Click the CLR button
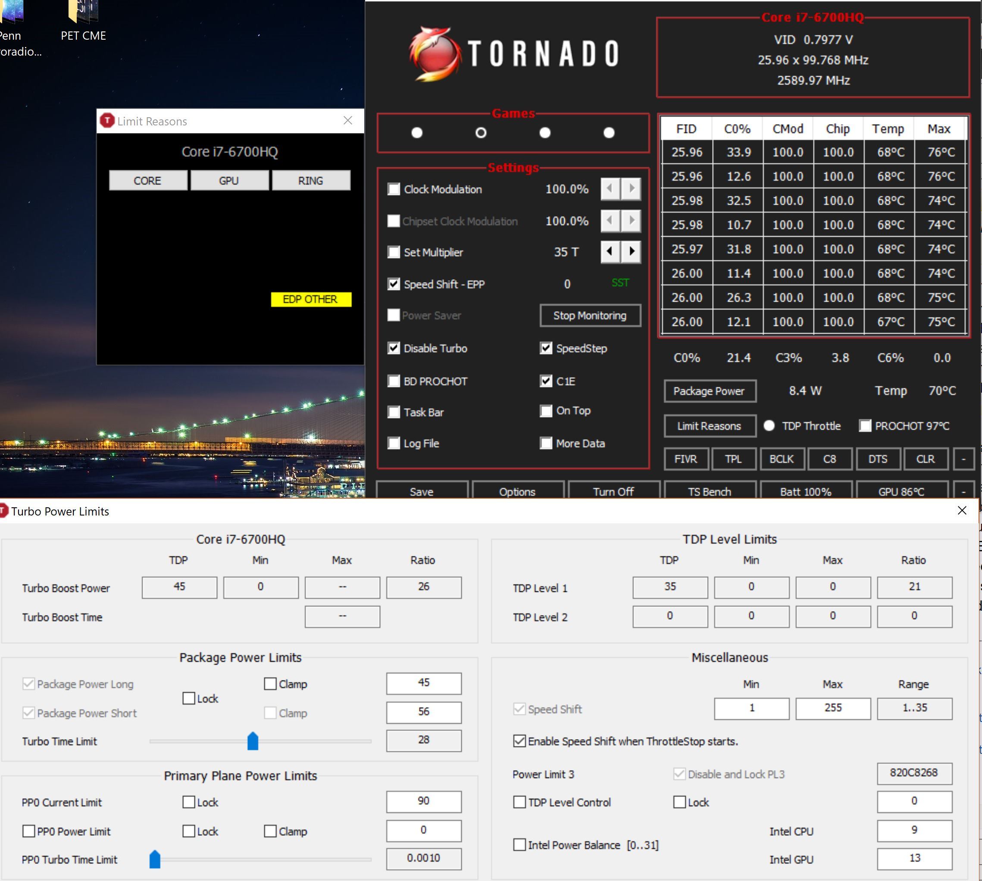 [926, 459]
